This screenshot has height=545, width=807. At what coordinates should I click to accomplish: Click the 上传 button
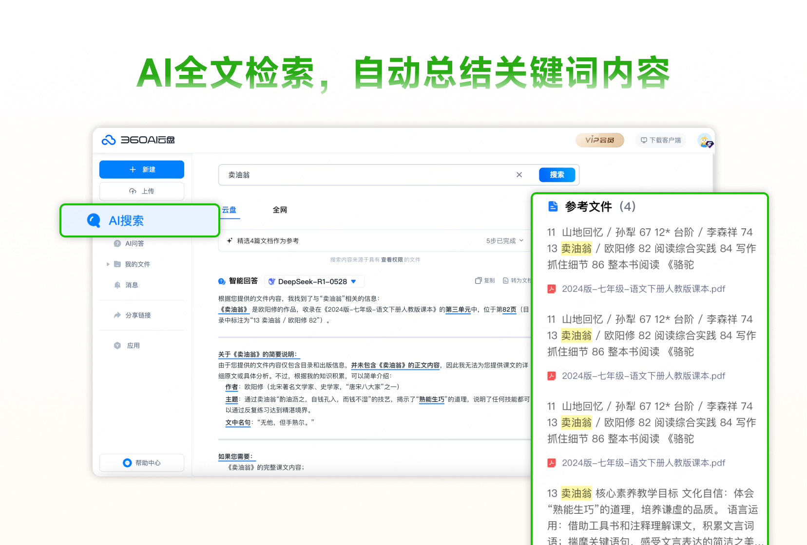[x=142, y=191]
